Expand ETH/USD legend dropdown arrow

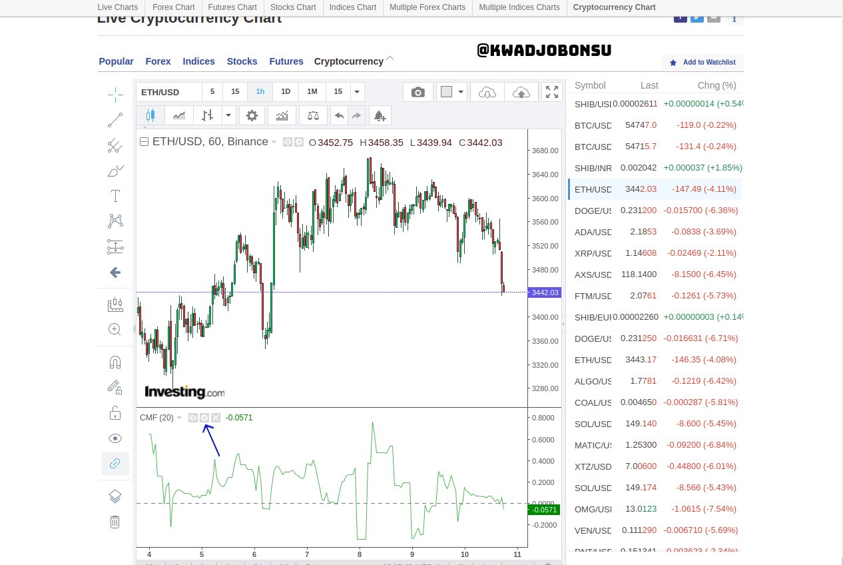tap(274, 142)
